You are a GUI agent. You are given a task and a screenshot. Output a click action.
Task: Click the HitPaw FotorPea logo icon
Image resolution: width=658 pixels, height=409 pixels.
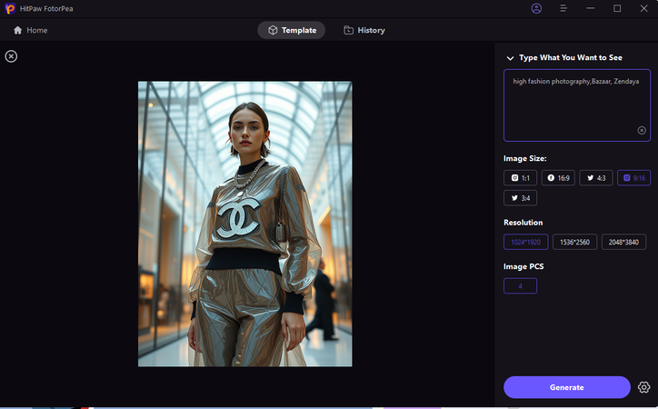(x=9, y=8)
